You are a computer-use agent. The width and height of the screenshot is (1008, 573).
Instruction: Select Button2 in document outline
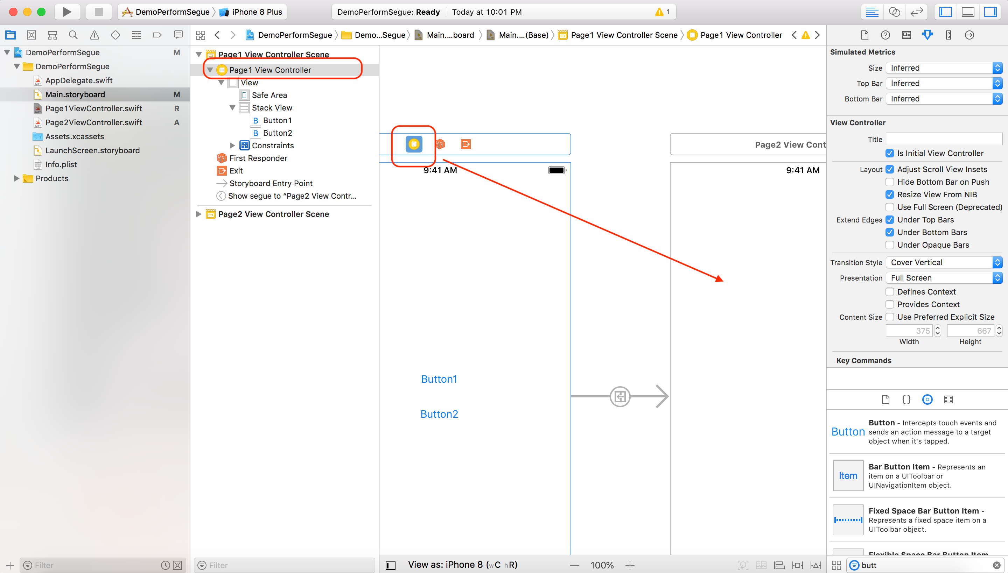[277, 133]
